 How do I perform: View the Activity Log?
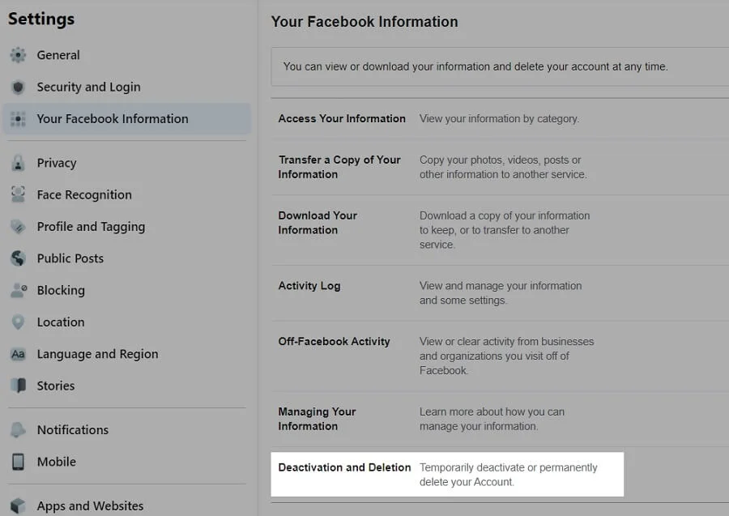point(309,286)
